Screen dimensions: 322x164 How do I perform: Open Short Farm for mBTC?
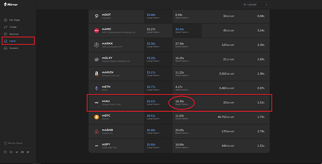182,118
